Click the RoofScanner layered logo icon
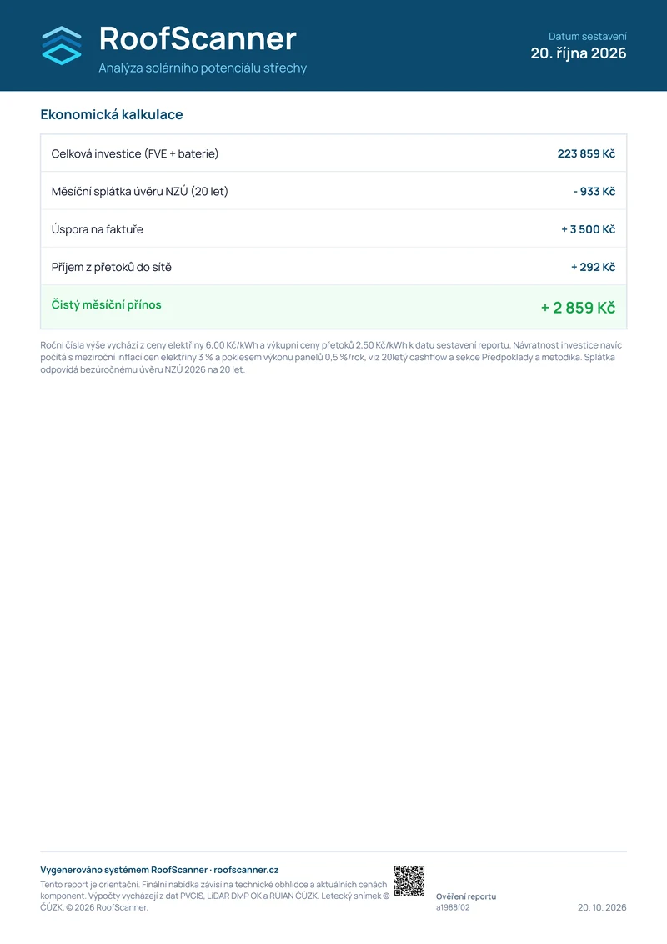The width and height of the screenshot is (667, 944). (x=62, y=45)
